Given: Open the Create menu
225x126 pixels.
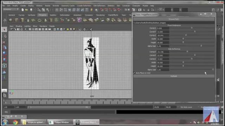Looking at the screenshot, I should 23,6.
